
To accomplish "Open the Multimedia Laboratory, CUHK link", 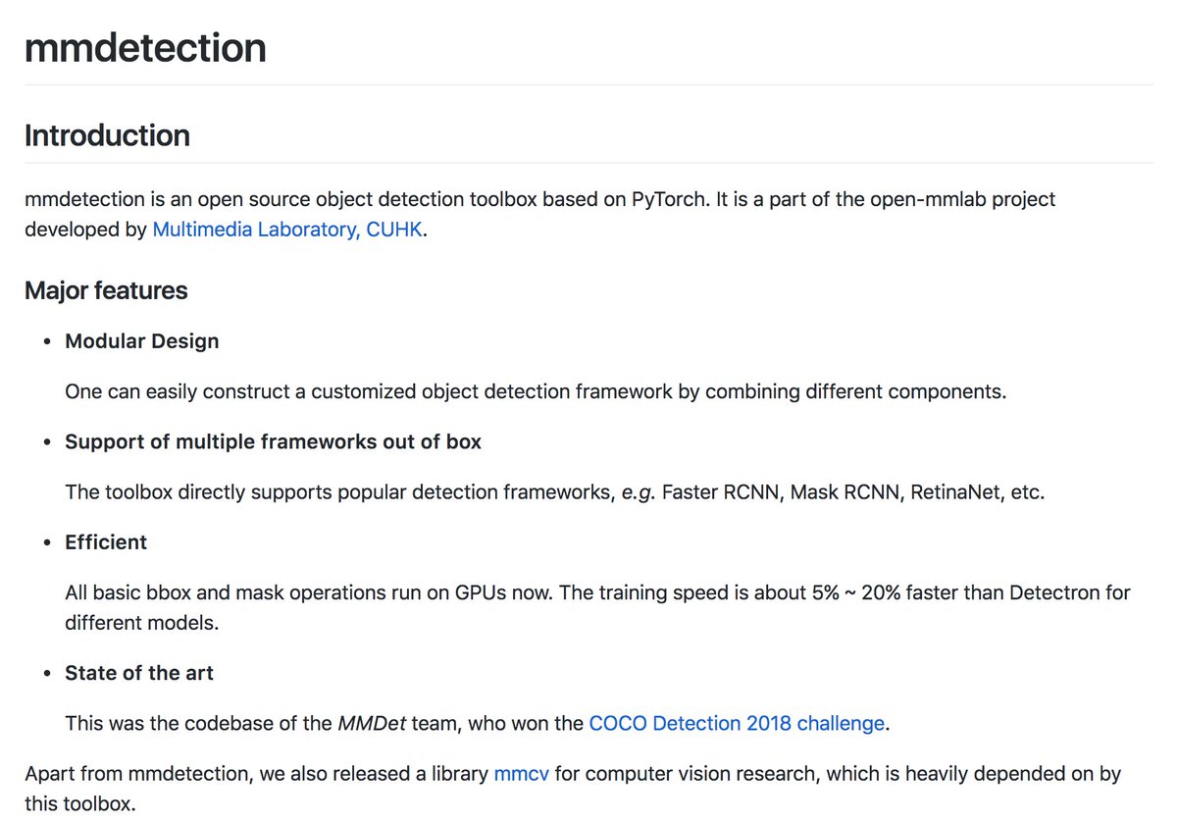I will point(286,231).
